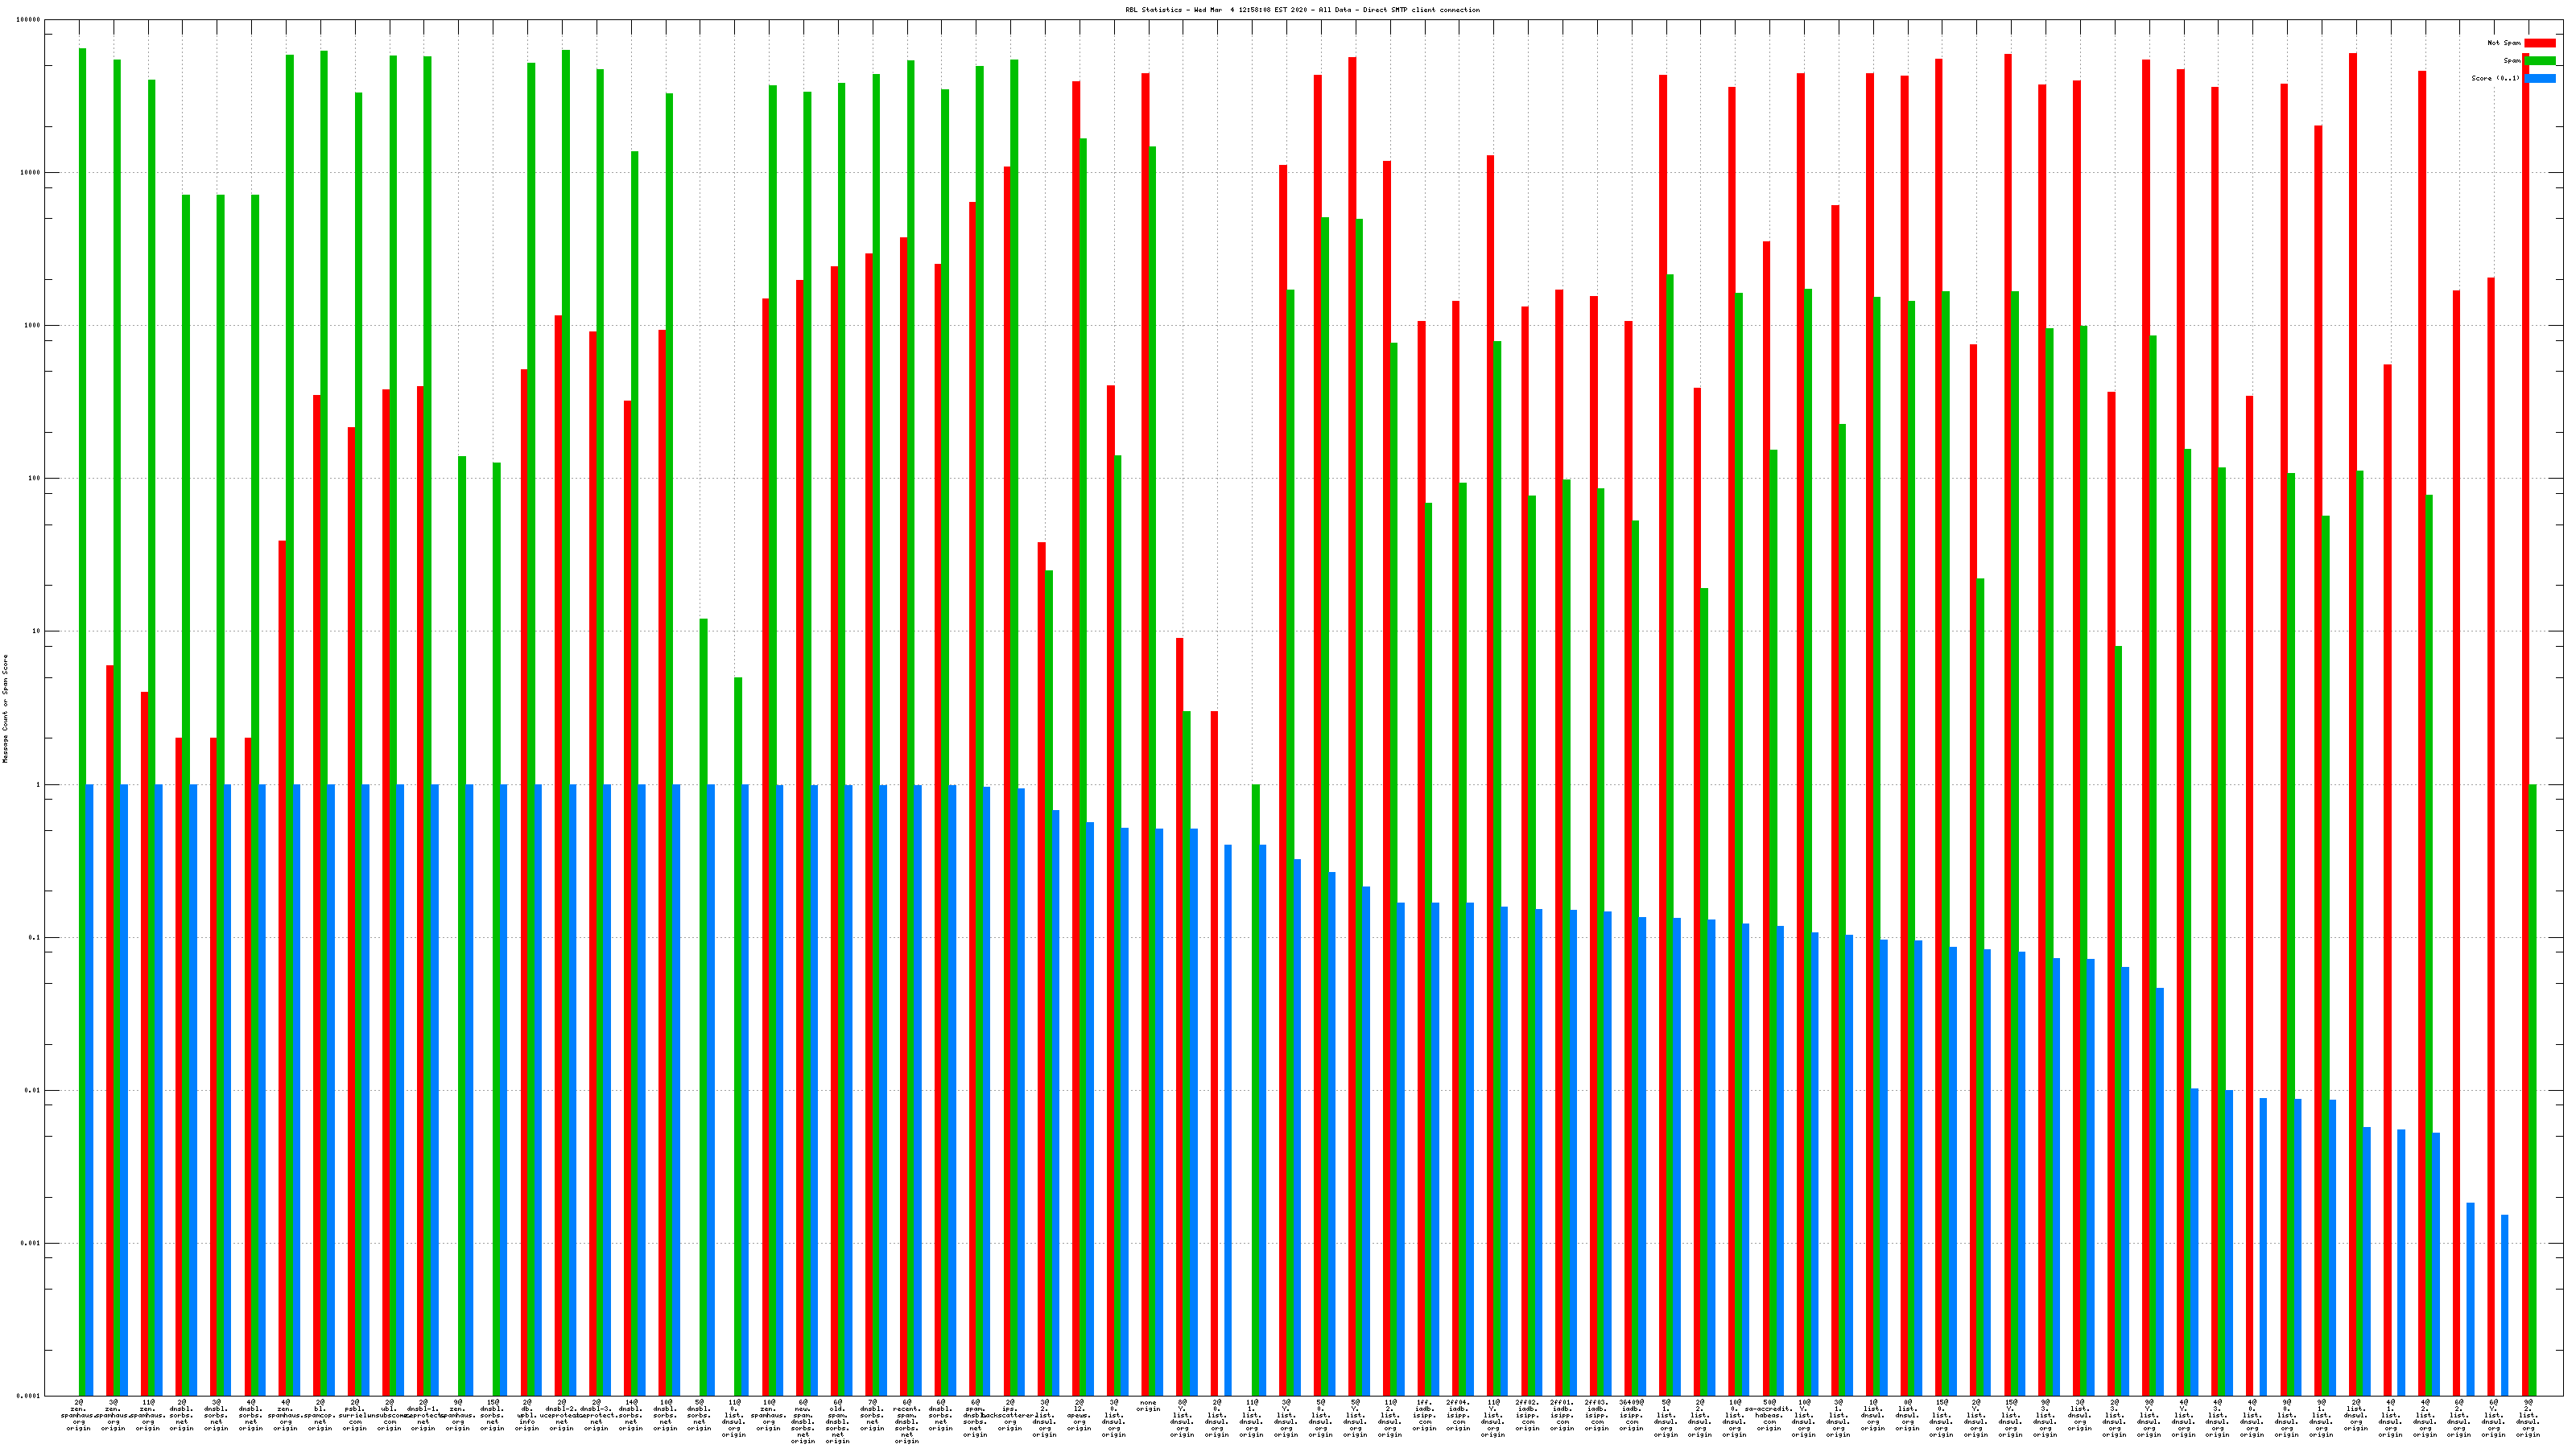The image size is (2576, 1448).
Task: Click the sa-accredit.habeas.com x-axis label
Action: pos(1769,1415)
